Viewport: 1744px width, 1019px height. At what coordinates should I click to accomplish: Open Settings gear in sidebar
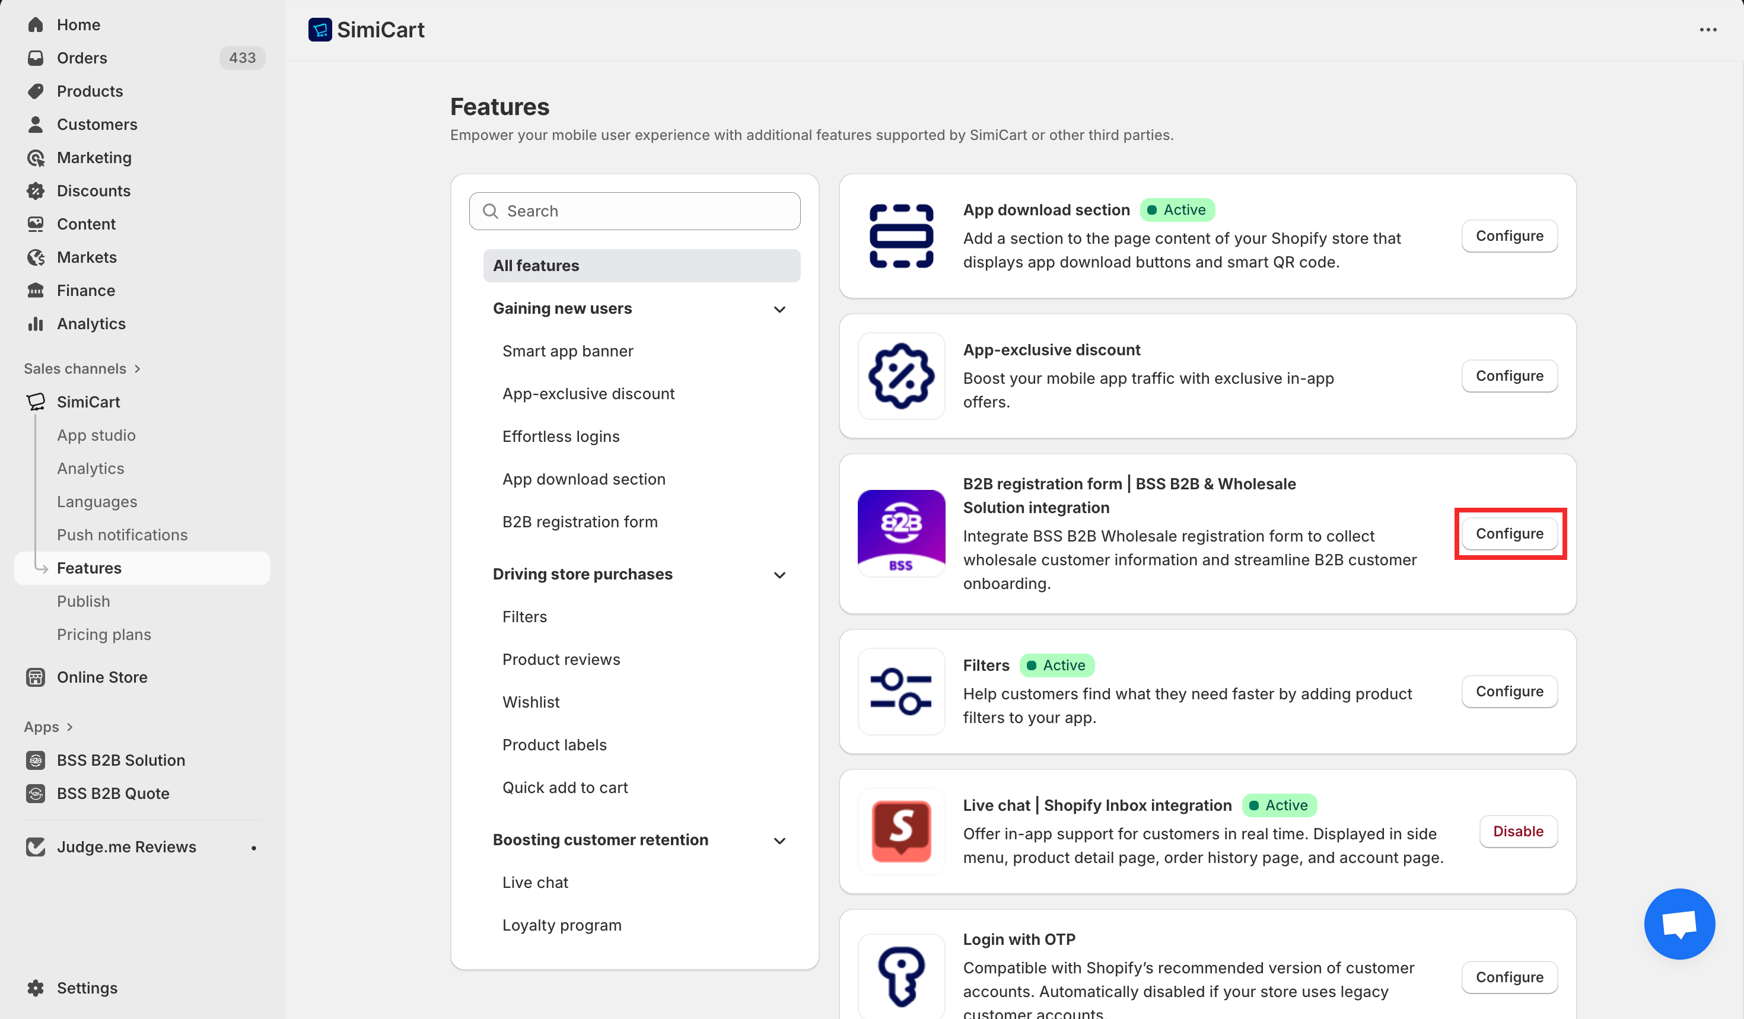[36, 987]
